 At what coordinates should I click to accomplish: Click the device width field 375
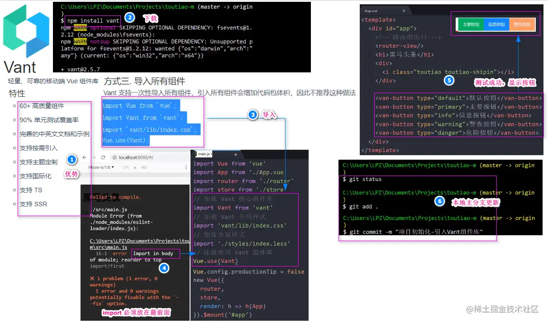(126, 167)
